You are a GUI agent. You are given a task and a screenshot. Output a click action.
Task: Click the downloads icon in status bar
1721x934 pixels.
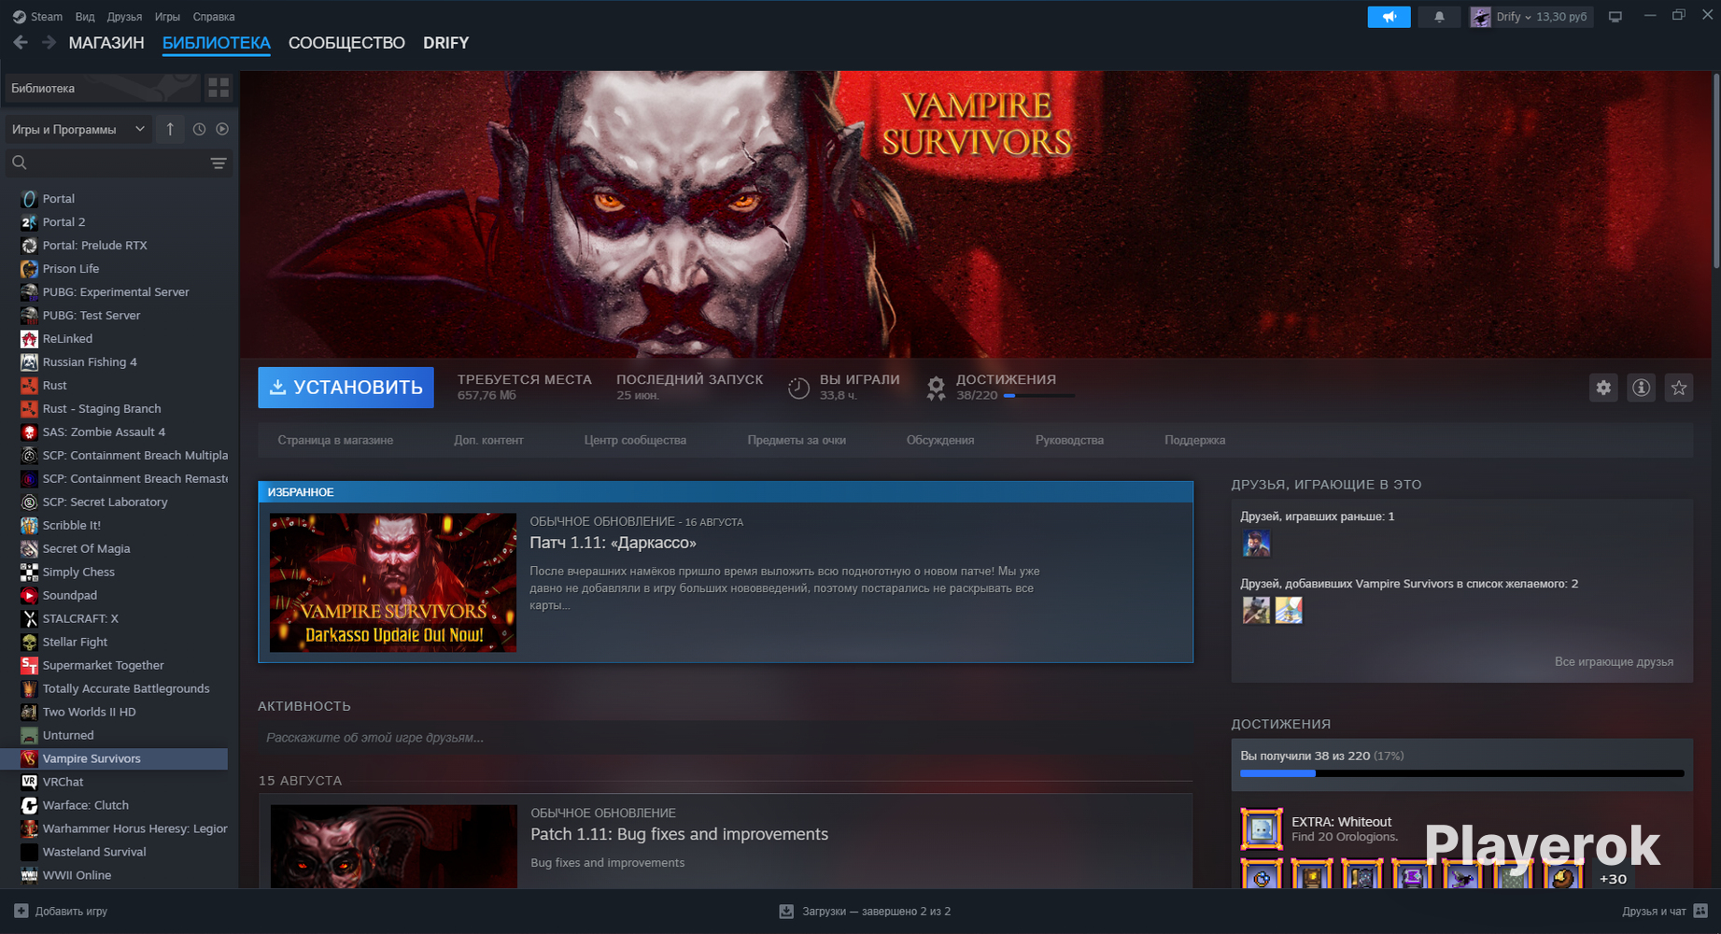coord(786,912)
